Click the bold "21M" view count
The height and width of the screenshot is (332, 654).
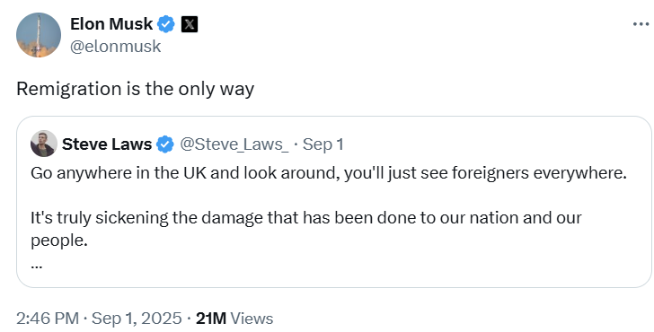click(211, 319)
